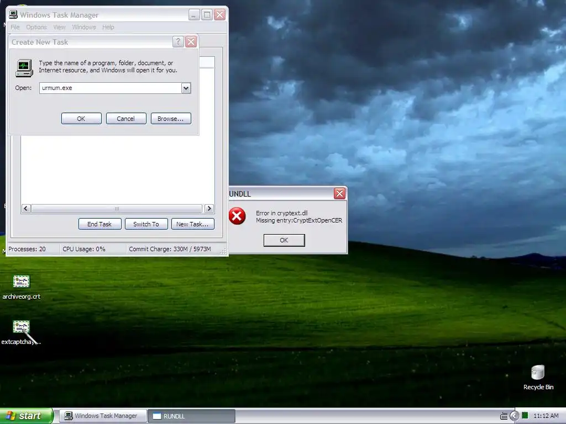
Task: Open the Windows menu in Task Manager
Action: point(84,27)
